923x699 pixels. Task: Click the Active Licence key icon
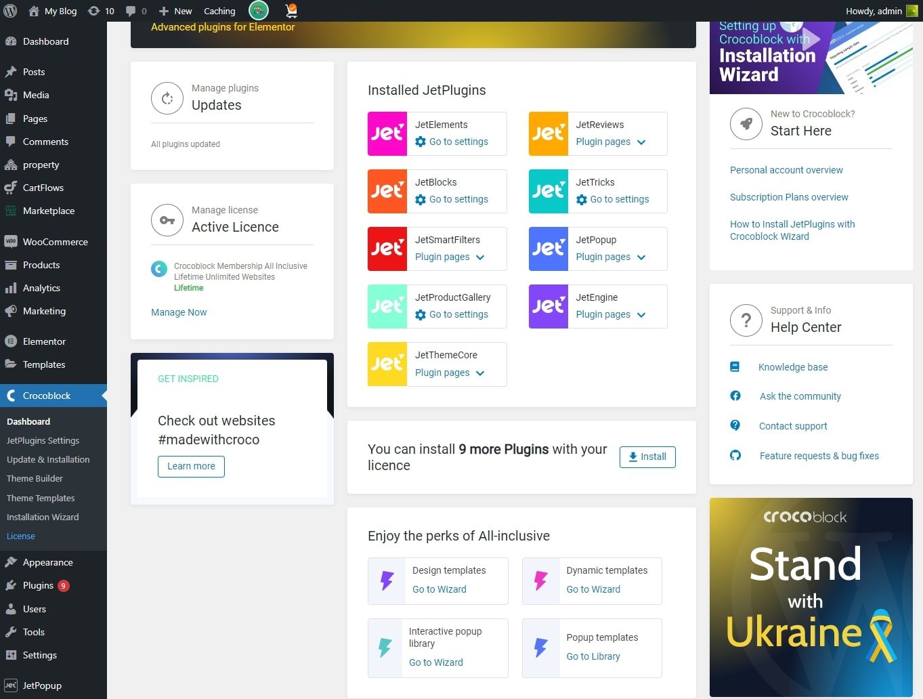[x=167, y=220]
